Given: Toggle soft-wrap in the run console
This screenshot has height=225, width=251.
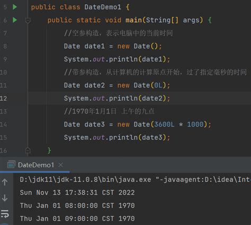Looking at the screenshot, I should tap(5, 214).
